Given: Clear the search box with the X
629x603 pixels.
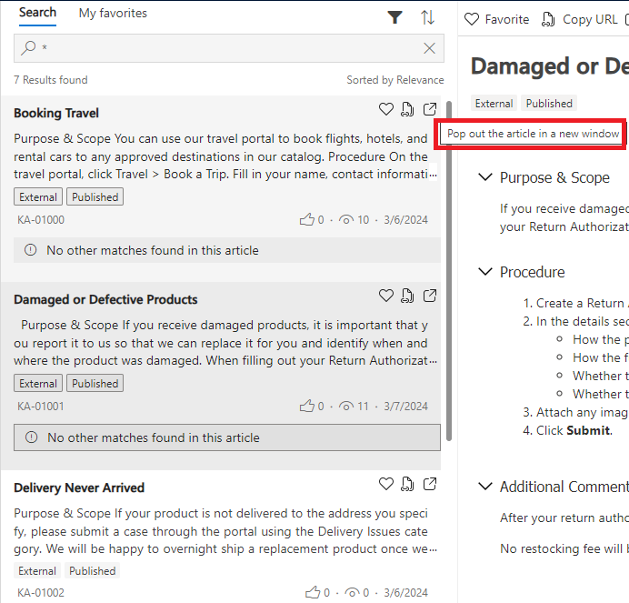Looking at the screenshot, I should click(x=429, y=48).
